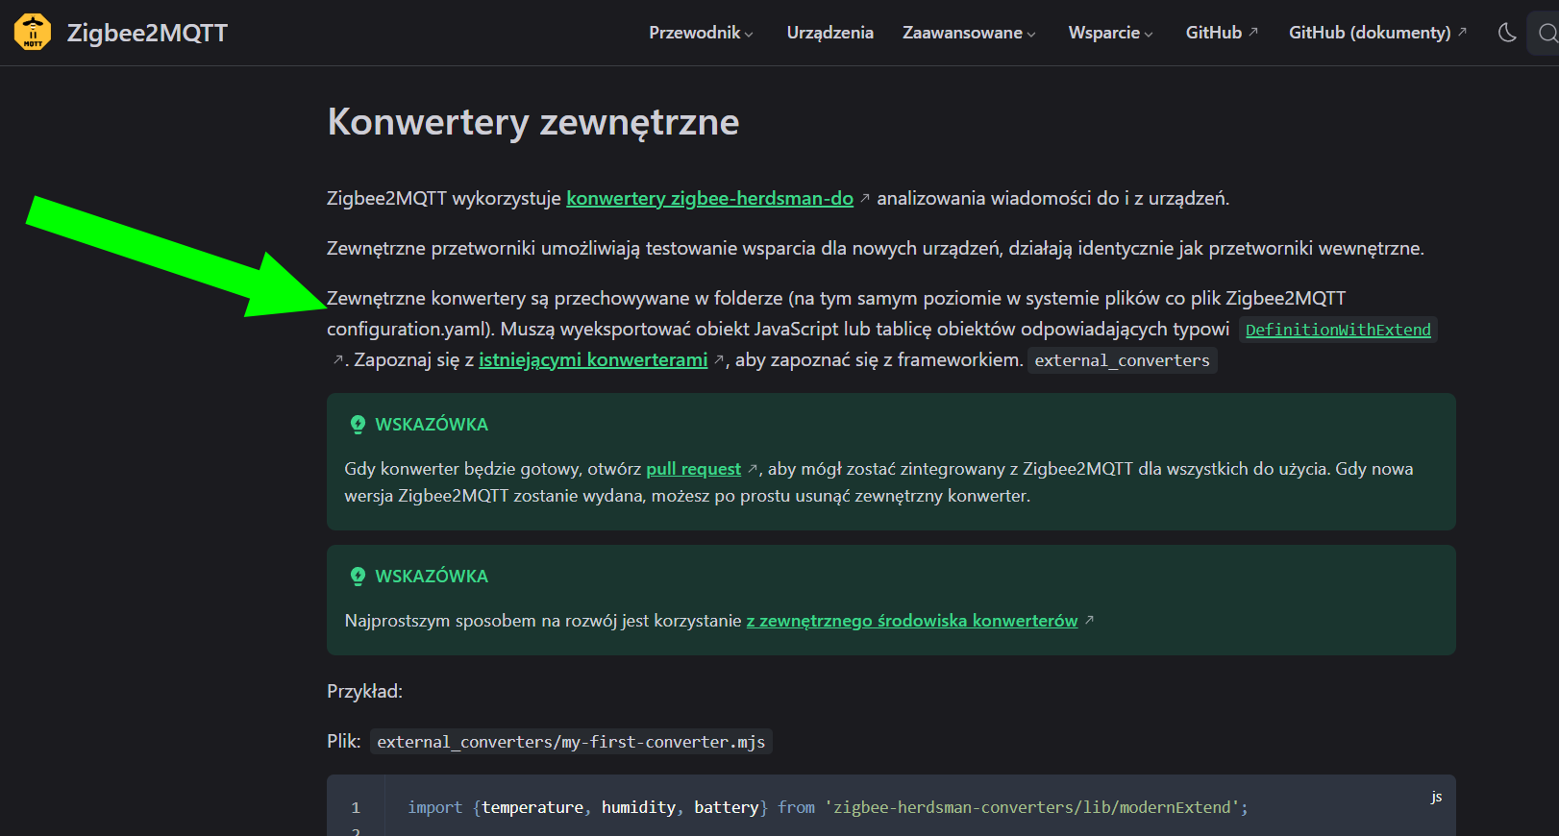Expand the Wsparcie dropdown menu
The image size is (1559, 836).
click(1110, 33)
